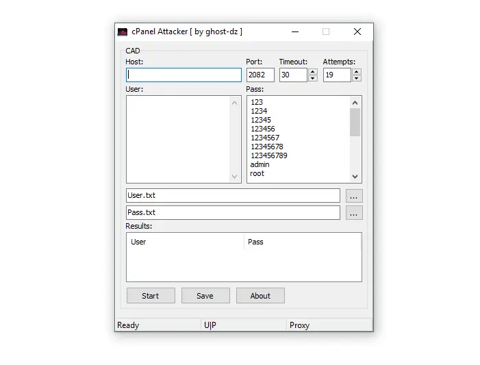
Task: Click the Start button
Action: point(151,296)
